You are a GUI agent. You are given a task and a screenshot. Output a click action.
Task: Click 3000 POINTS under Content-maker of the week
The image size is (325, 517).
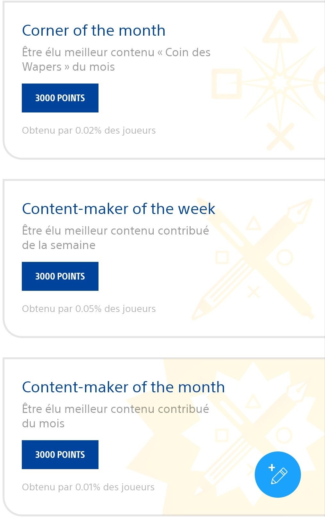[60, 276]
